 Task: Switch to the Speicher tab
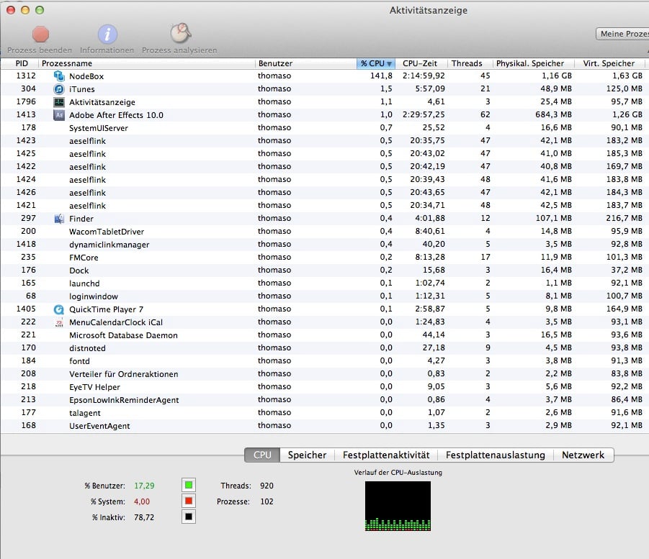pos(307,455)
